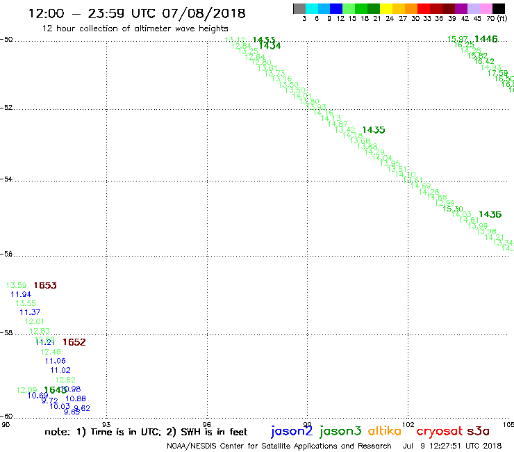Click the gray swatch in the color scale
This screenshot has width=514, height=452.
coord(299,8)
